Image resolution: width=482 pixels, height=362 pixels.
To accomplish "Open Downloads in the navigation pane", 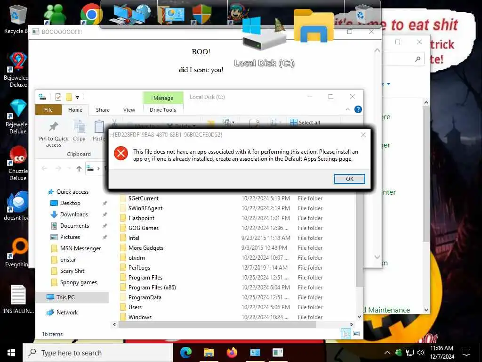I will (74, 214).
